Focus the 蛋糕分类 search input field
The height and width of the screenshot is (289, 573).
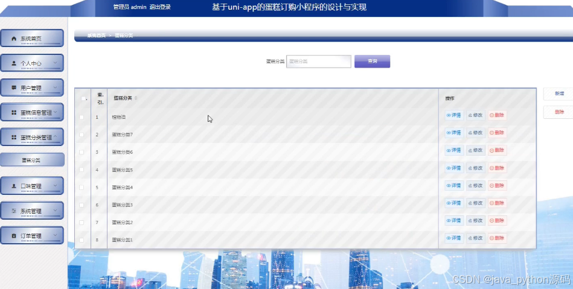click(x=319, y=62)
